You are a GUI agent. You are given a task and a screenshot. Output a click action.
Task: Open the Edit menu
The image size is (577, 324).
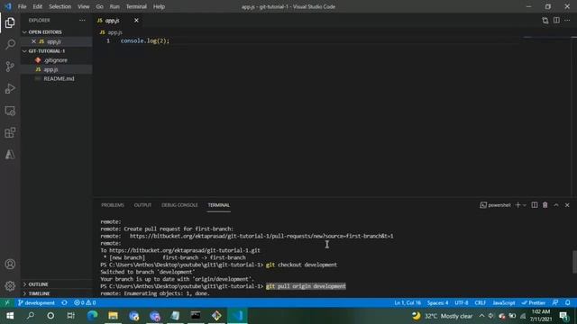pyautogui.click(x=38, y=6)
